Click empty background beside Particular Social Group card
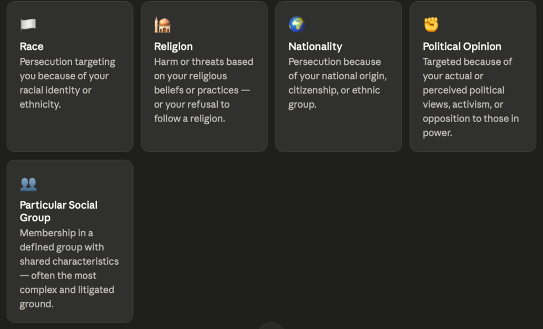 click(332, 239)
